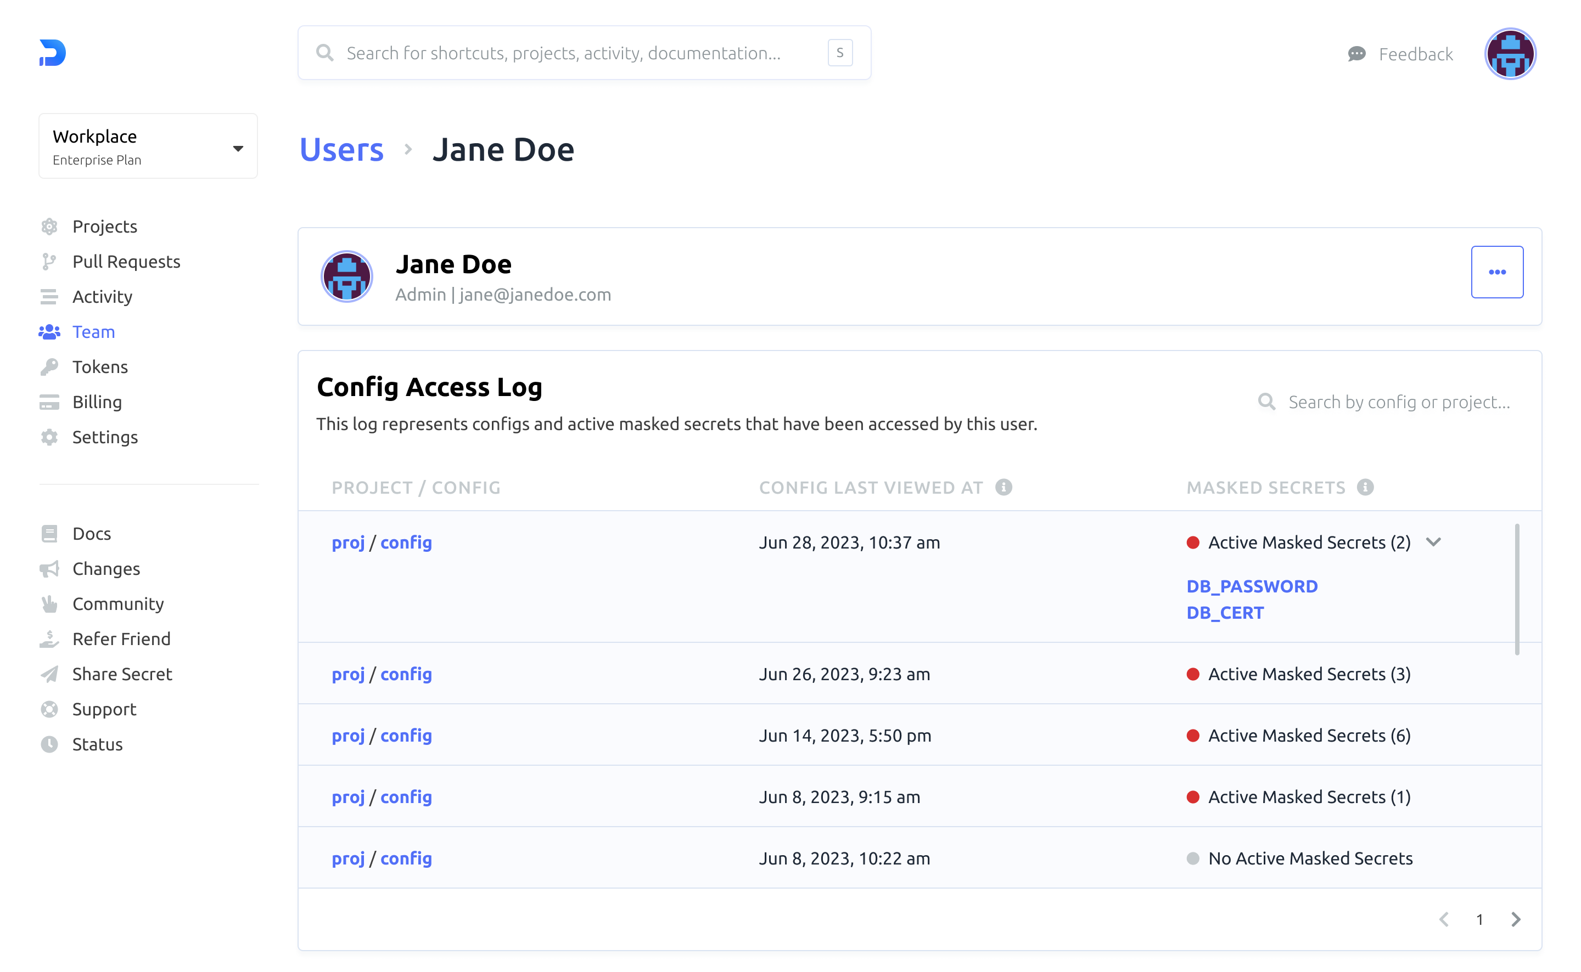Click the Config Access Log table scrollbar
This screenshot has height=972, width=1581.
pyautogui.click(x=1517, y=589)
